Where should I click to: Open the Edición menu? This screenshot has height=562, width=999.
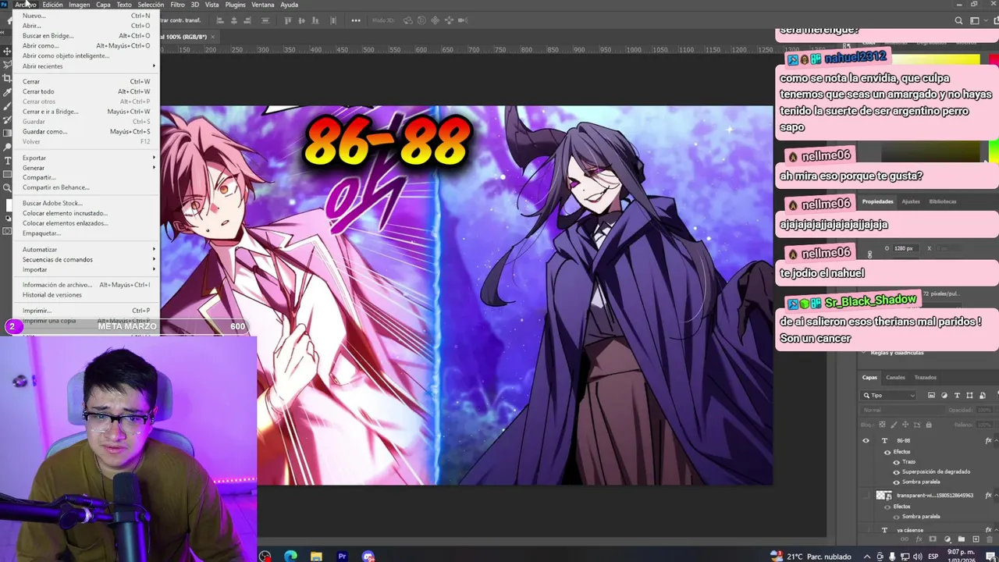(52, 5)
